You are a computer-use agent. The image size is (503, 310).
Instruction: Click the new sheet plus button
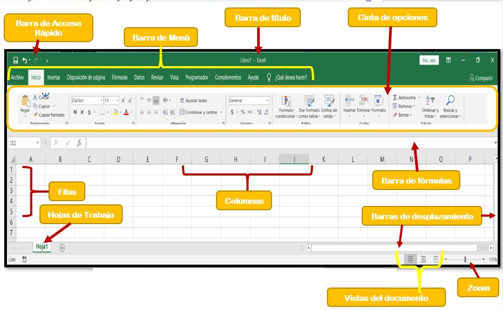pos(62,248)
